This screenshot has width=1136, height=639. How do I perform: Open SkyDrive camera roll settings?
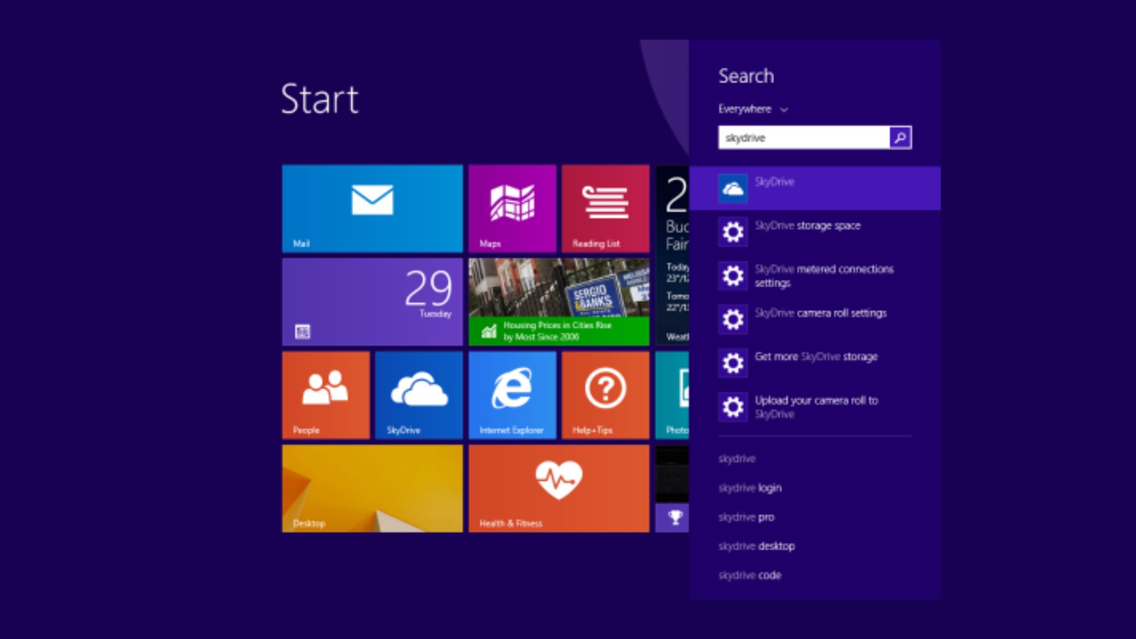(x=815, y=319)
